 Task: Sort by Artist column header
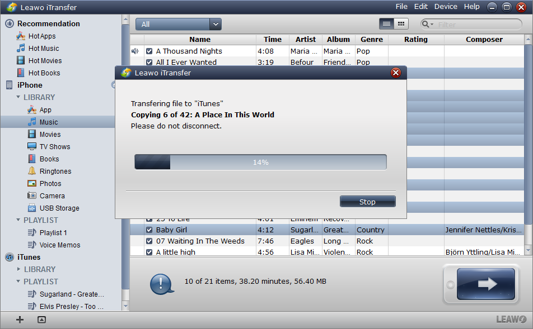point(306,39)
